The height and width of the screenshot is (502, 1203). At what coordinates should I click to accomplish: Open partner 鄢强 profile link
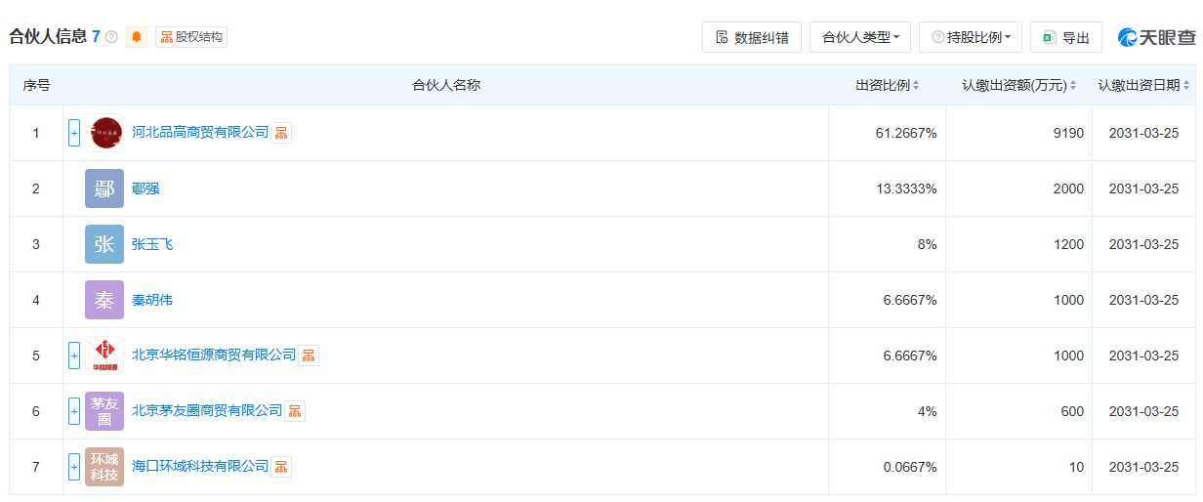click(145, 188)
